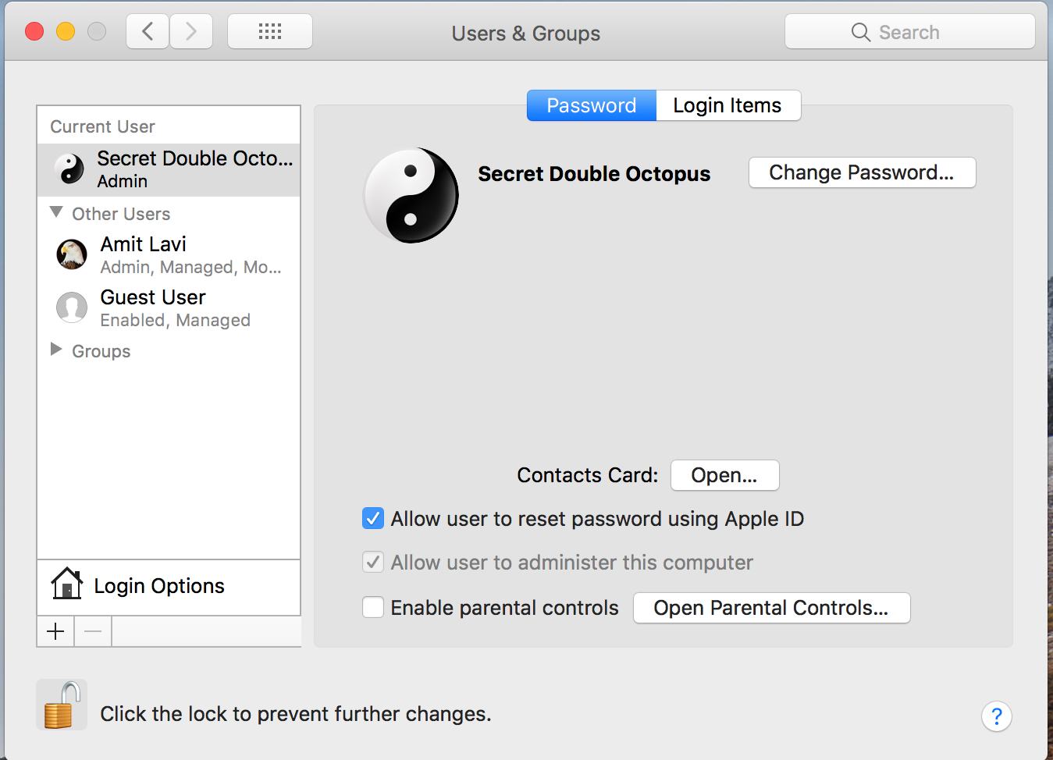The image size is (1053, 760).
Task: Select Guest User in user list
Action: tap(169, 308)
